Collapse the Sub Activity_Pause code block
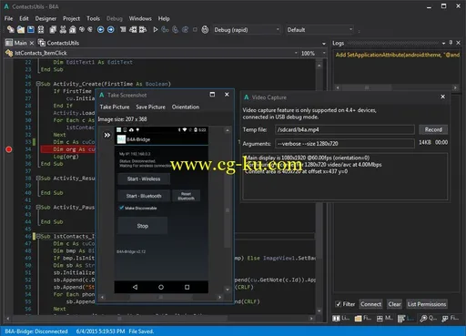466x336 pixels. [x=38, y=207]
